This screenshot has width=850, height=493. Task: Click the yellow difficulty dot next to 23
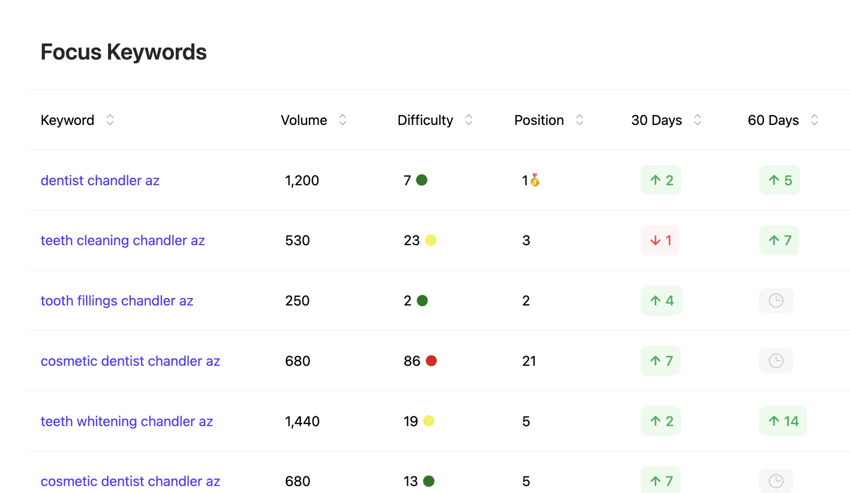click(x=431, y=241)
